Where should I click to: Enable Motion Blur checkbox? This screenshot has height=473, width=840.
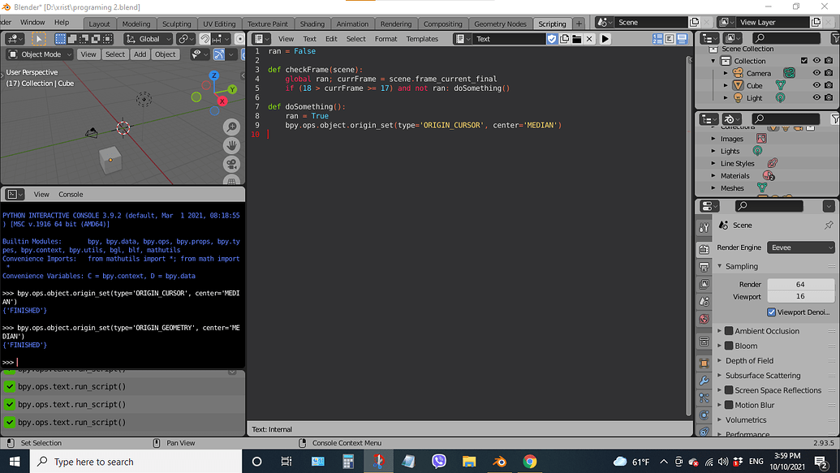(x=729, y=405)
